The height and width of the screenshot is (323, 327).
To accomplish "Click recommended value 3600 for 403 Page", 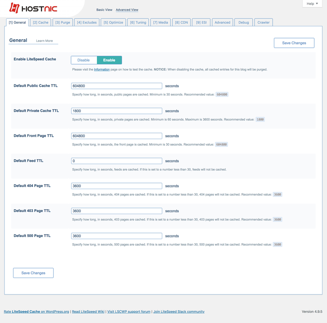I will [278, 219].
